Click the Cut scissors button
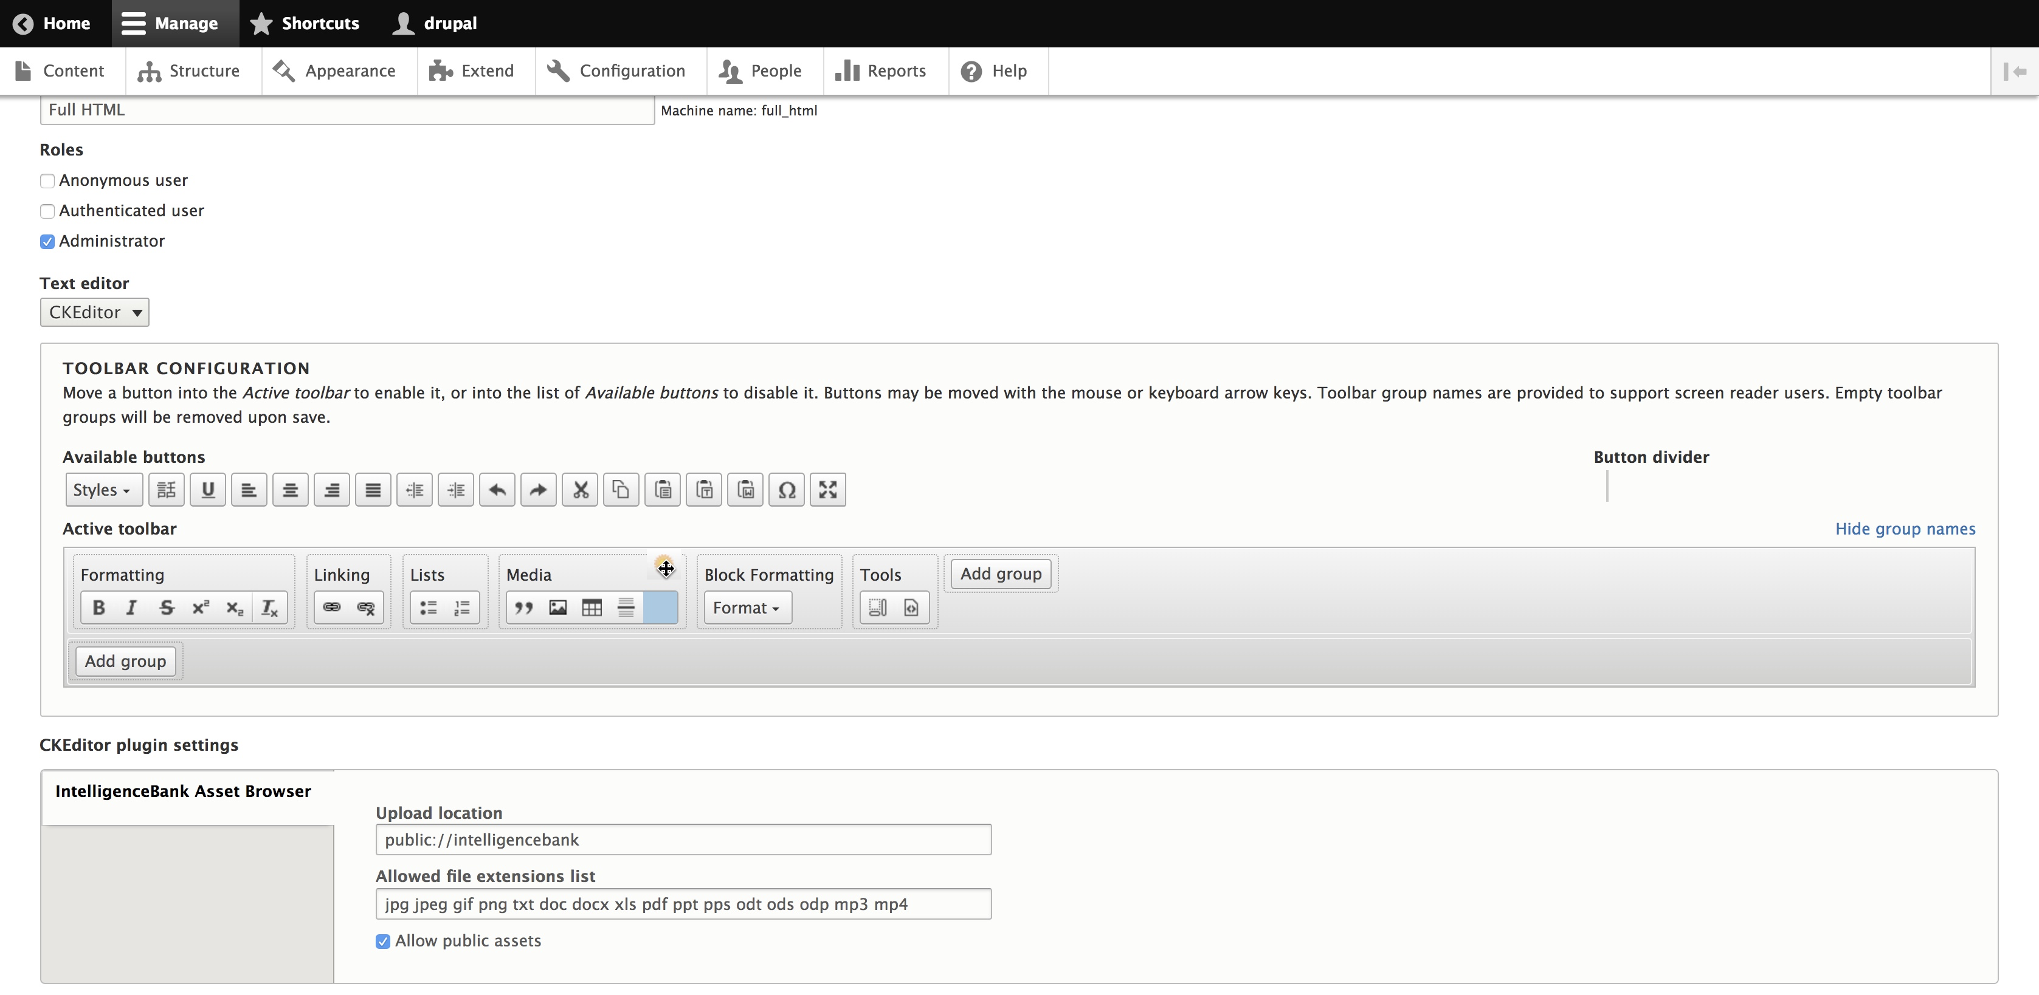The width and height of the screenshot is (2039, 995). tap(580, 490)
